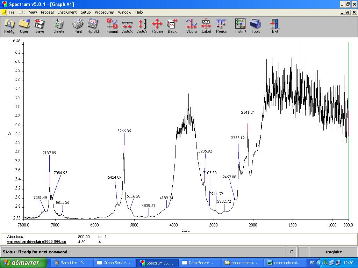358x268 pixels.
Task: Autoscale the Y axis with AutoY
Action: pos(142,26)
